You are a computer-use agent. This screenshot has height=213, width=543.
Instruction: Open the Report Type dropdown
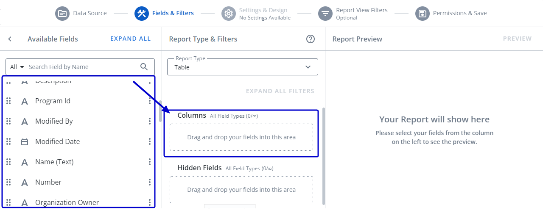[x=242, y=67]
